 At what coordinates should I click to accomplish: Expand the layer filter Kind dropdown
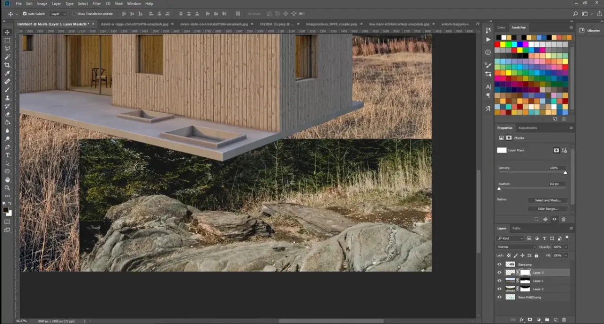(x=510, y=239)
